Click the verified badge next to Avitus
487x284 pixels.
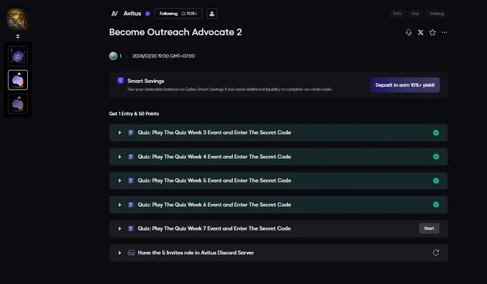(x=148, y=14)
